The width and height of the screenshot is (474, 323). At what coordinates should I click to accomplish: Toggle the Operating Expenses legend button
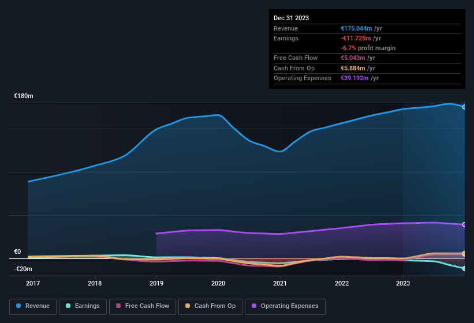(285, 306)
